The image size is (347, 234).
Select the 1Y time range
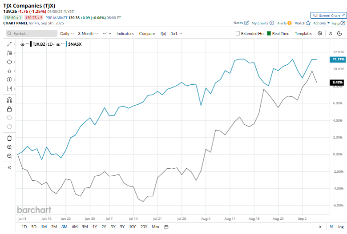click(x=95, y=227)
